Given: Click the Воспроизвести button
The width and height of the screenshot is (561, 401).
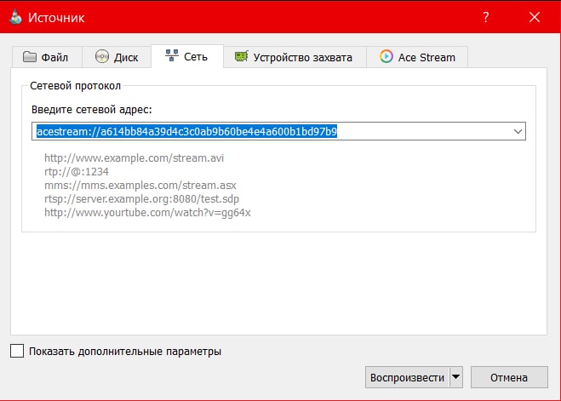Looking at the screenshot, I should tap(407, 377).
